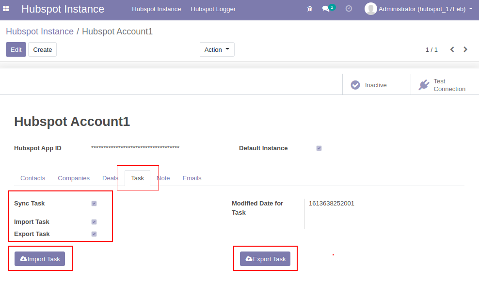The height and width of the screenshot is (283, 479).
Task: Toggle the Export Task checkbox
Action: [94, 234]
